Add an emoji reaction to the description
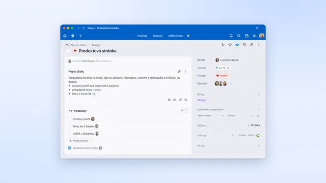Screen dimensions: 326x183 [x=169, y=100]
